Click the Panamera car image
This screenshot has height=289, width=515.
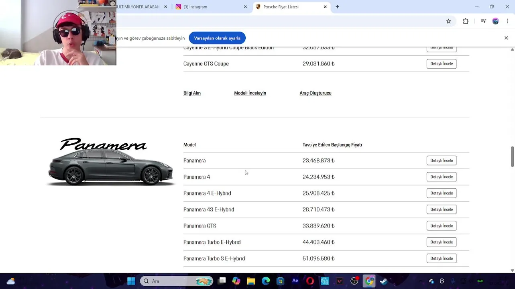pyautogui.click(x=110, y=168)
